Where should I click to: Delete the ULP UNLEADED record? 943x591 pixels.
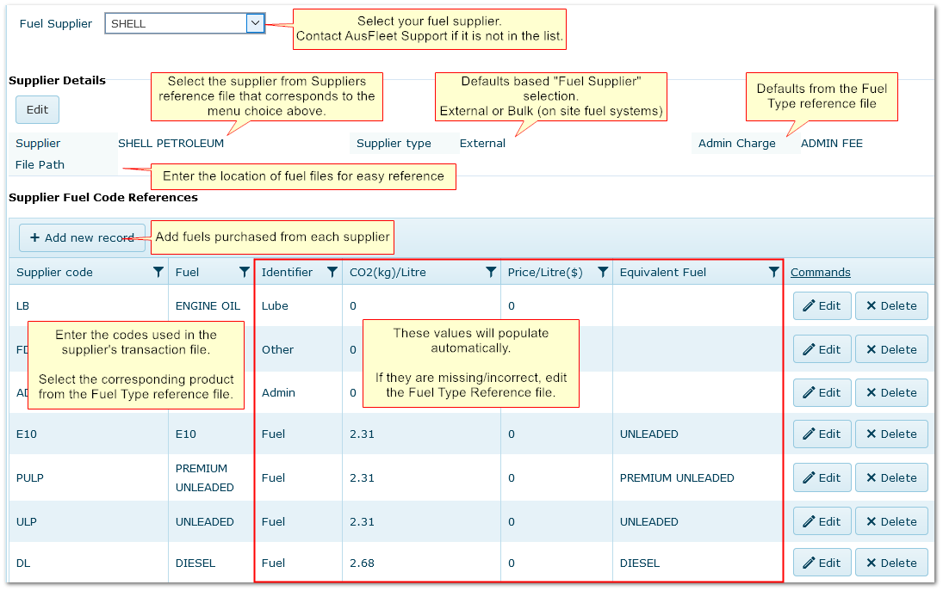pyautogui.click(x=891, y=521)
